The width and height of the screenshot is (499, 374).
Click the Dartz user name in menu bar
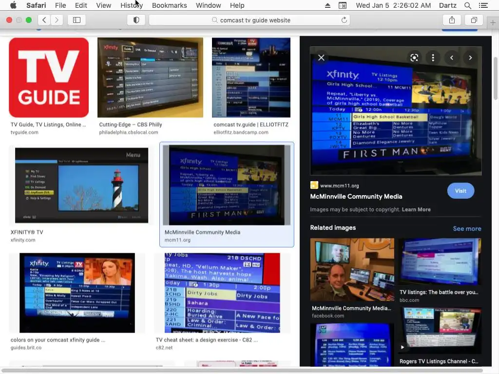pyautogui.click(x=447, y=5)
